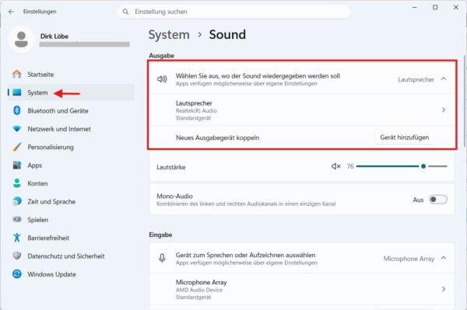Open Bluetooth und Geräte settings

click(x=71, y=110)
